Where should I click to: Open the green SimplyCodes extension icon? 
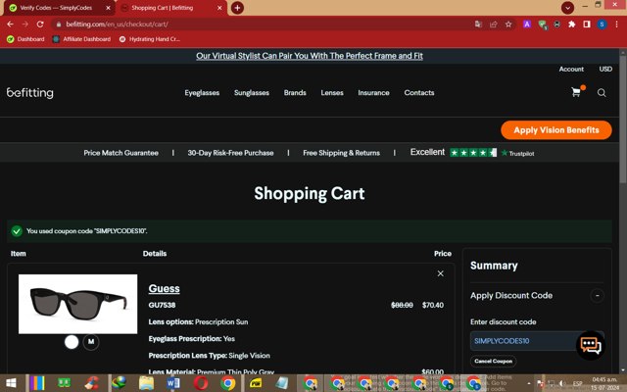point(542,24)
